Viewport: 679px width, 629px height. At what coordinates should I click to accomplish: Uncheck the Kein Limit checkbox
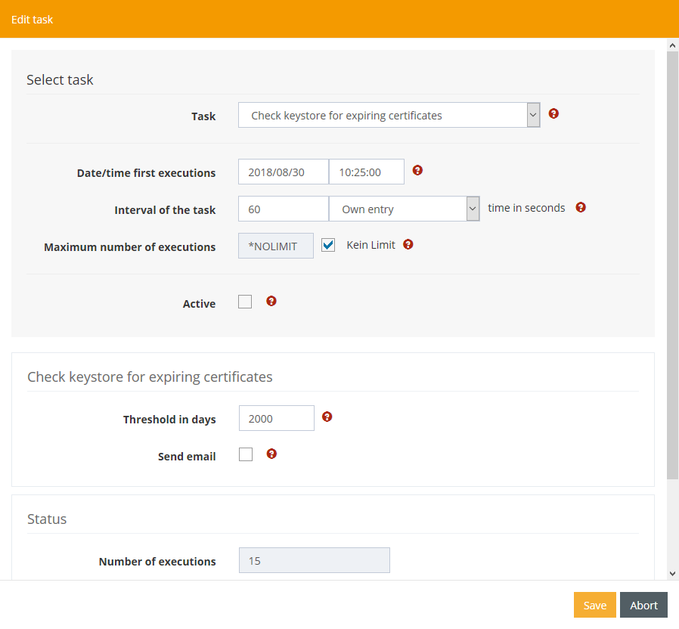[x=328, y=246]
